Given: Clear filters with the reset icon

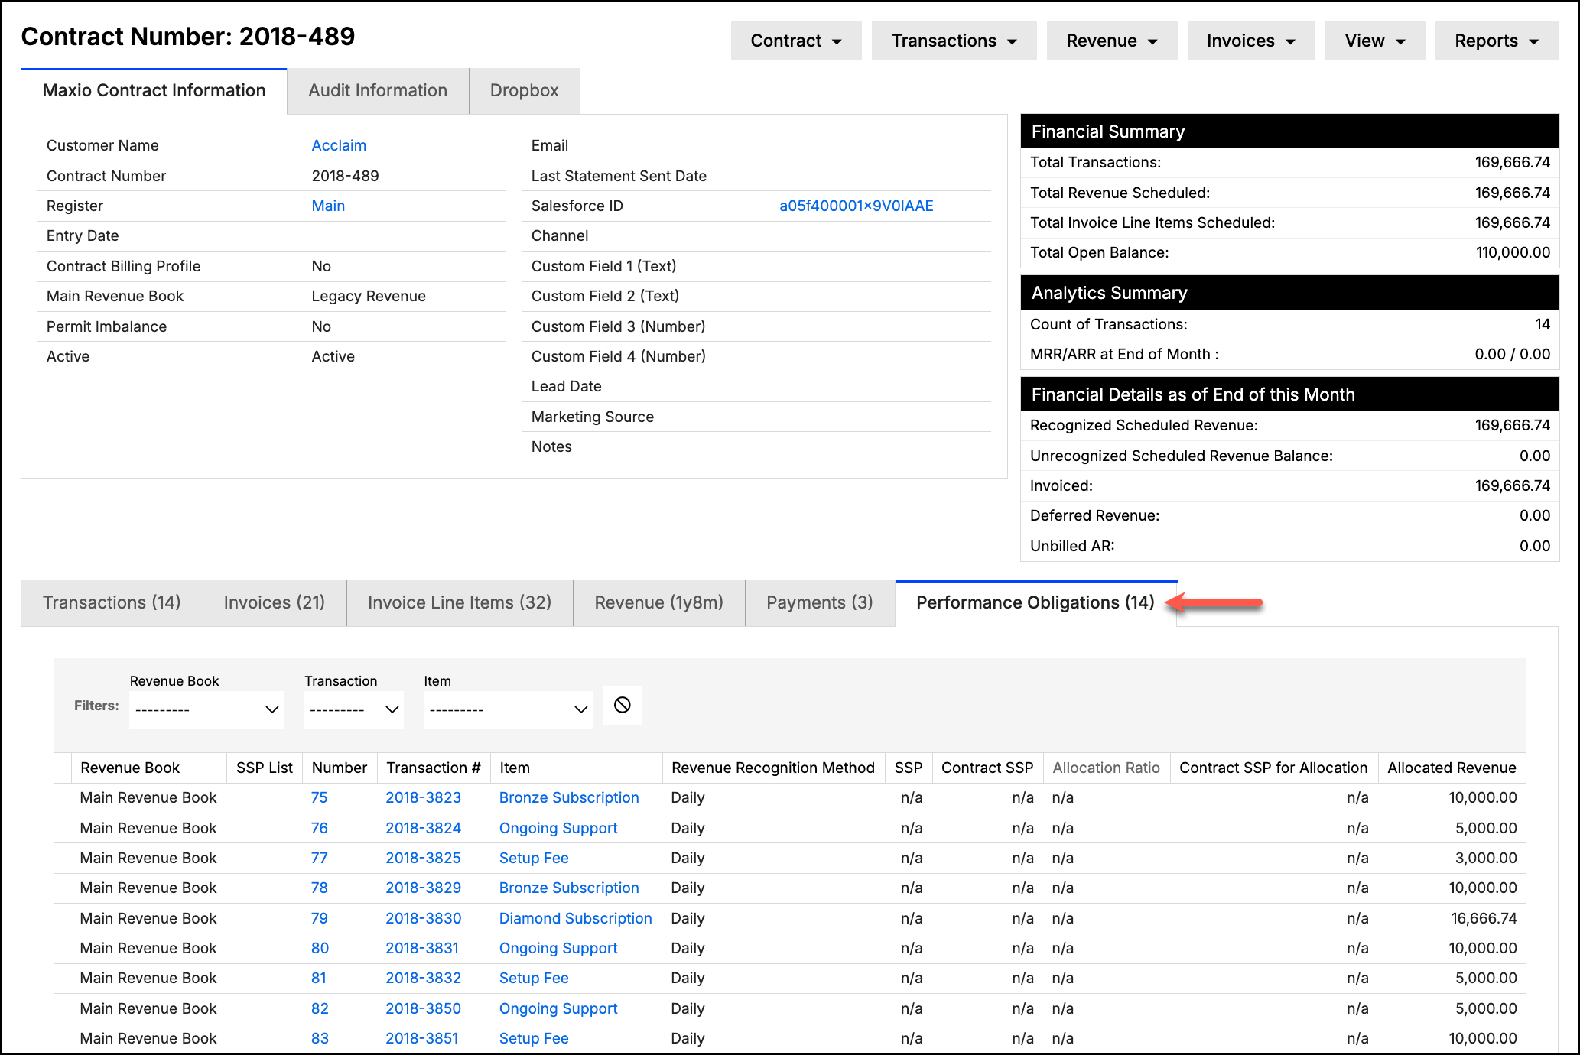Looking at the screenshot, I should pyautogui.click(x=622, y=705).
